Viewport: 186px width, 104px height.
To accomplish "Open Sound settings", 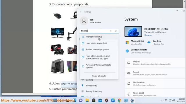I will (x=155, y=73).
